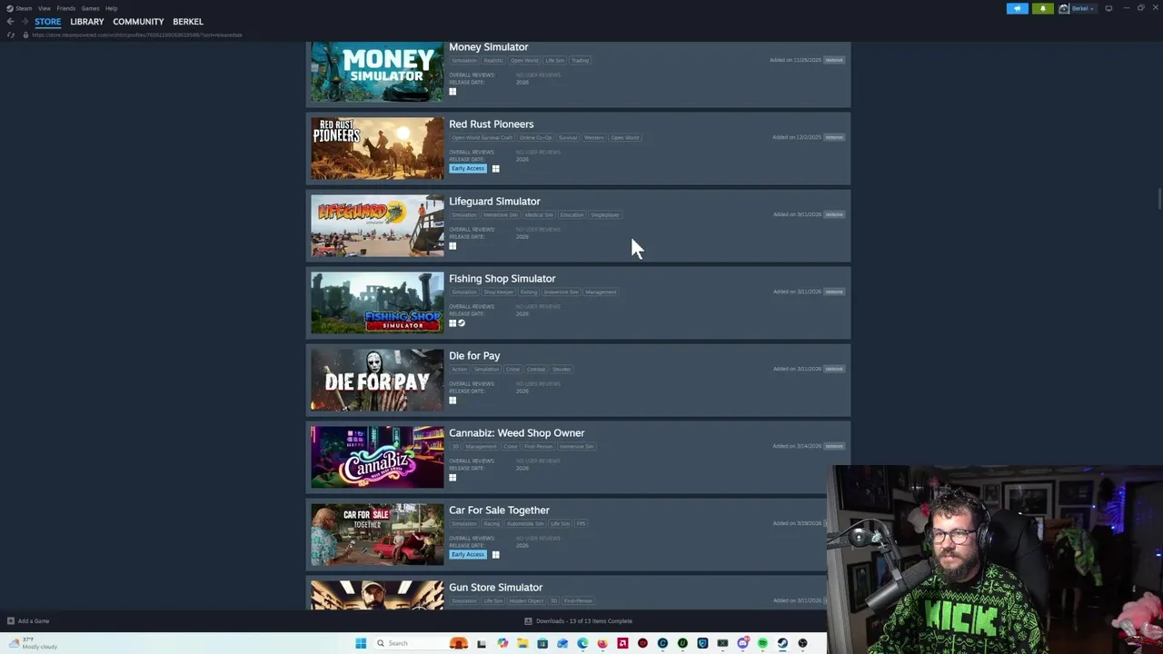
Task: Open the Car For Sale Together thumbnail
Action: click(377, 534)
